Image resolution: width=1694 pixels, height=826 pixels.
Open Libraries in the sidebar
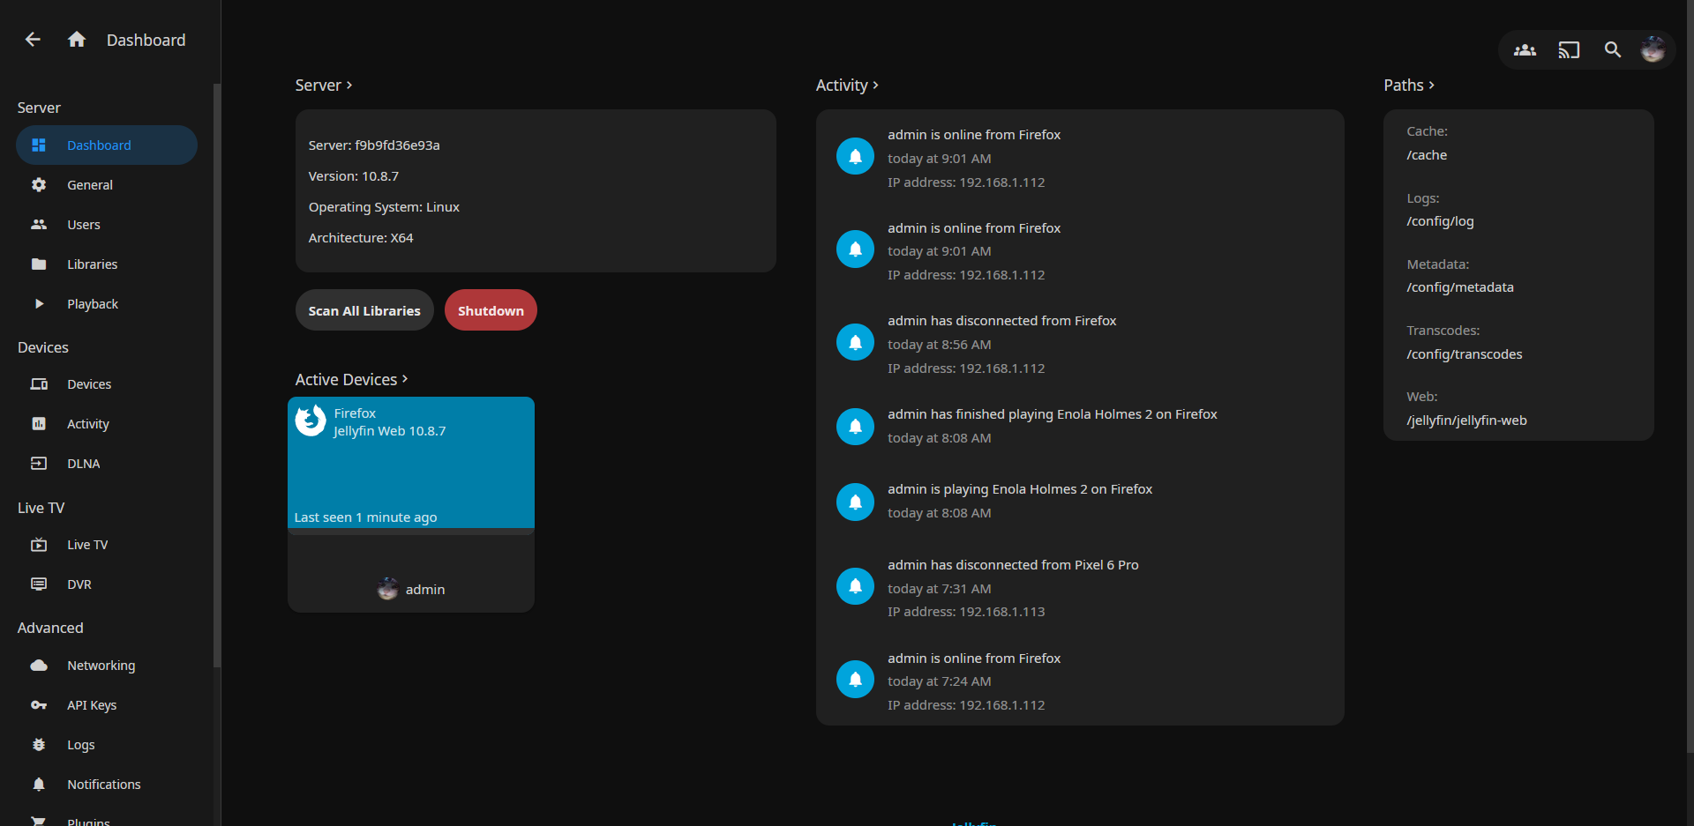[92, 264]
